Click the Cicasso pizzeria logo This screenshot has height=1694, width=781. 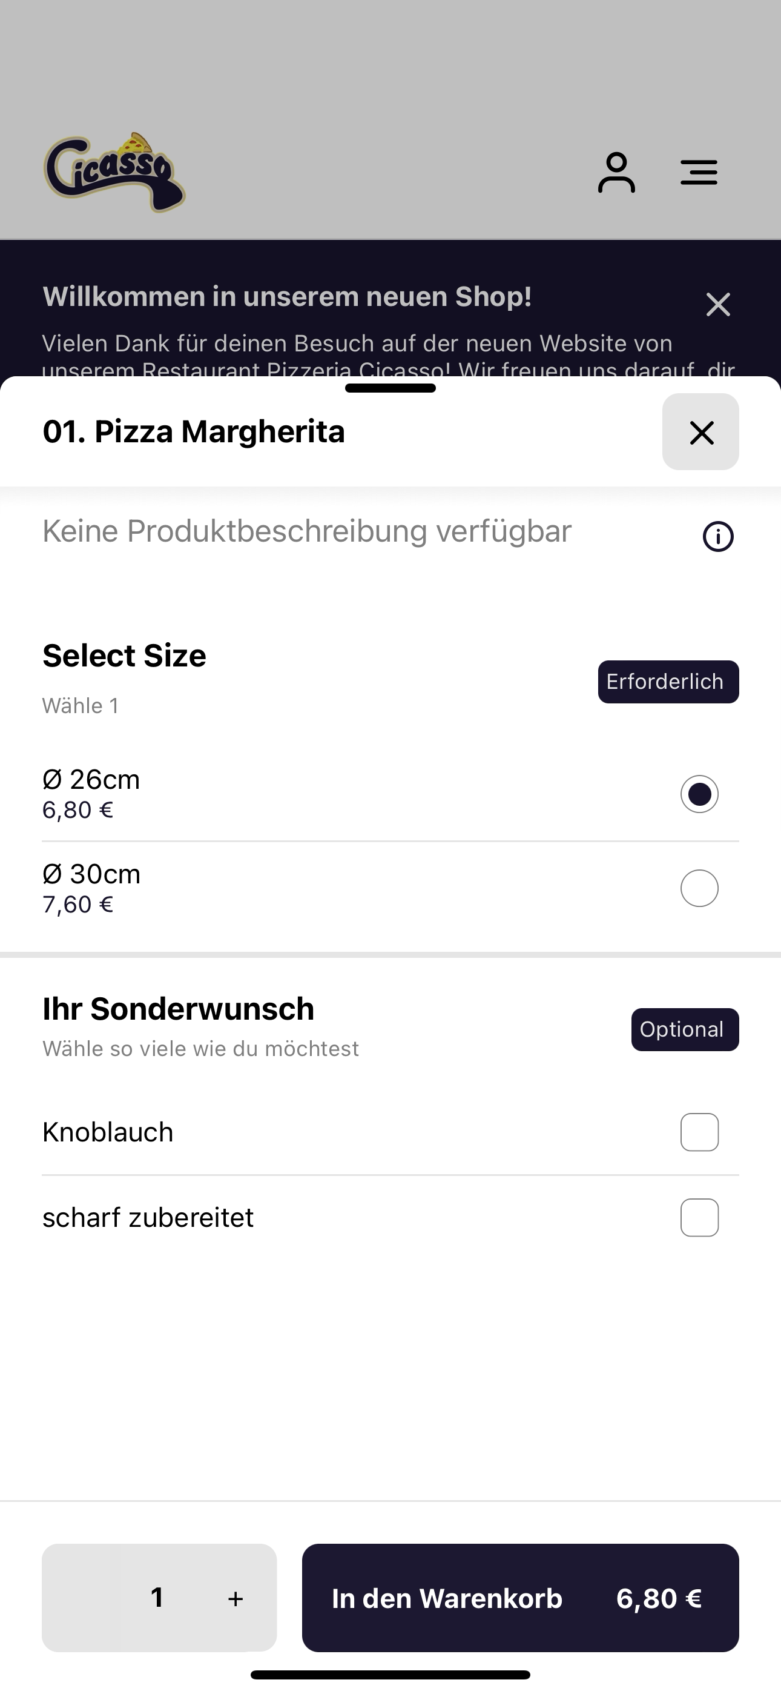[x=114, y=172]
